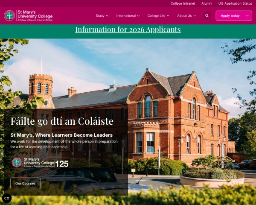Click the St Mary's University College header logo
The image size is (256, 205).
tap(28, 16)
